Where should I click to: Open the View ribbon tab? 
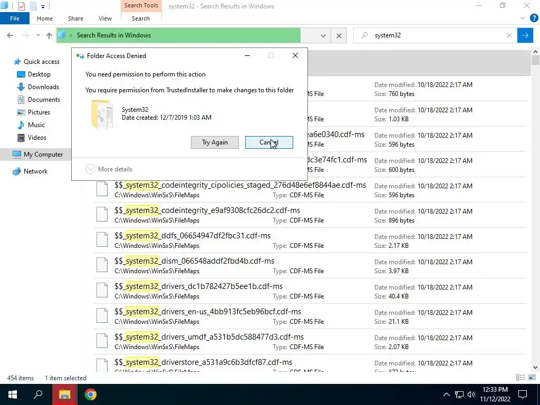[x=105, y=18]
